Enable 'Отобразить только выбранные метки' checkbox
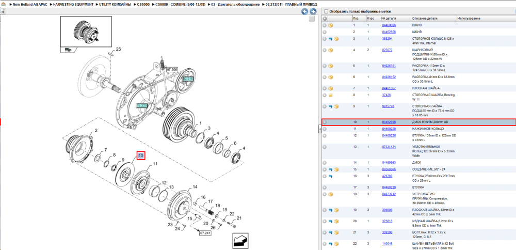The width and height of the screenshot is (516, 250). tap(326, 11)
